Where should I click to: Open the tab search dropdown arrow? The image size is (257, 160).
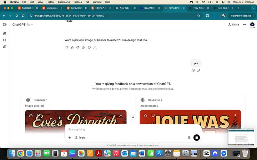[x=253, y=8]
